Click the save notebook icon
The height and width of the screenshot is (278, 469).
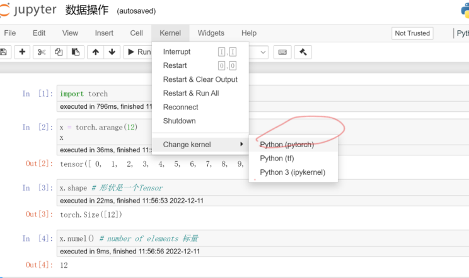[4, 52]
